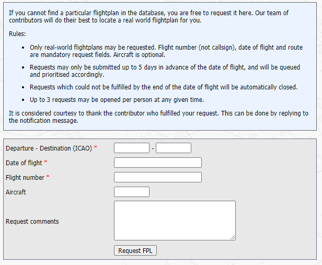Click the red asterisk after Departure - Destination (ICAO)
The image size is (322, 265).
tap(95, 148)
